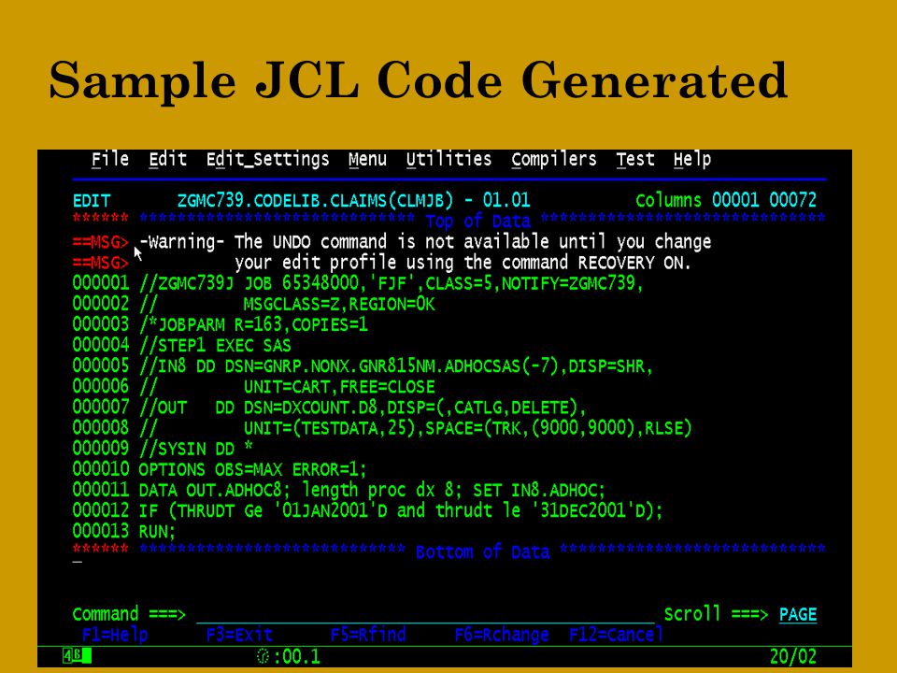Click the first ==MSG> line marker
Screen dimensions: 897x673
tap(101, 242)
